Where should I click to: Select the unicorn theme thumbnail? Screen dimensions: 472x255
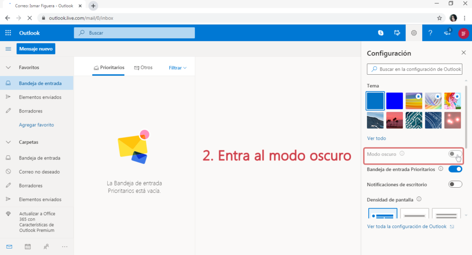453,101
